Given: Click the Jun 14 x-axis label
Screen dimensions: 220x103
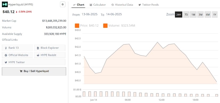Looking at the screenshot, I should [94, 100].
